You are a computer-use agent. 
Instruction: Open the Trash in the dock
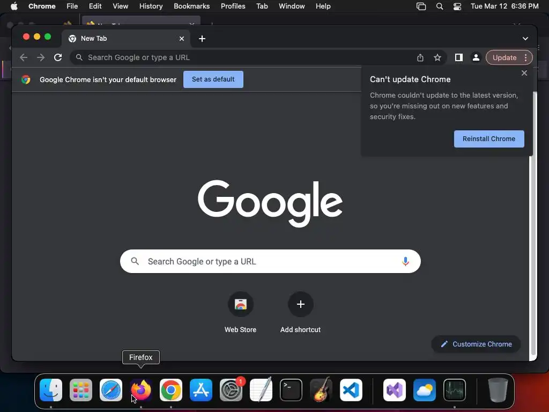pos(498,390)
